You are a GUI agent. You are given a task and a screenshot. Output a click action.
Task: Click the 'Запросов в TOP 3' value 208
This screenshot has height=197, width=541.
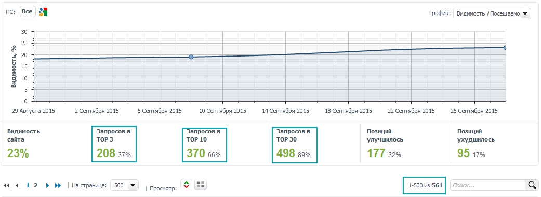pos(106,153)
